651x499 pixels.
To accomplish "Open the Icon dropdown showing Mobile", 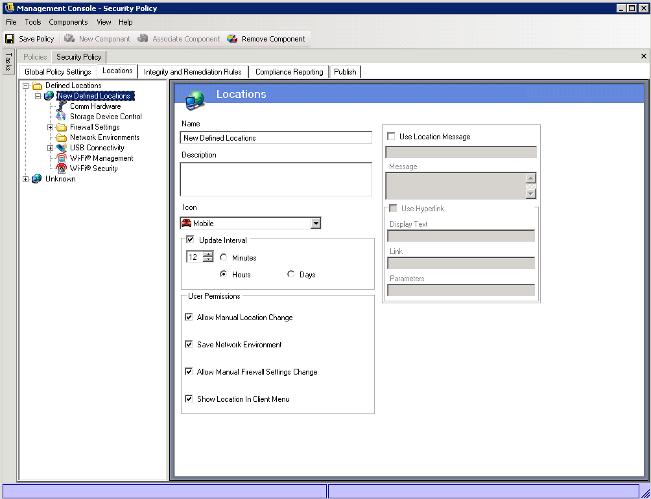I will (x=316, y=223).
